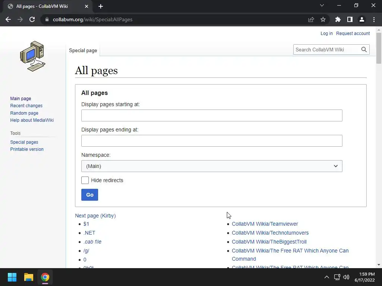Open Chrome profile avatar icon

(361, 19)
